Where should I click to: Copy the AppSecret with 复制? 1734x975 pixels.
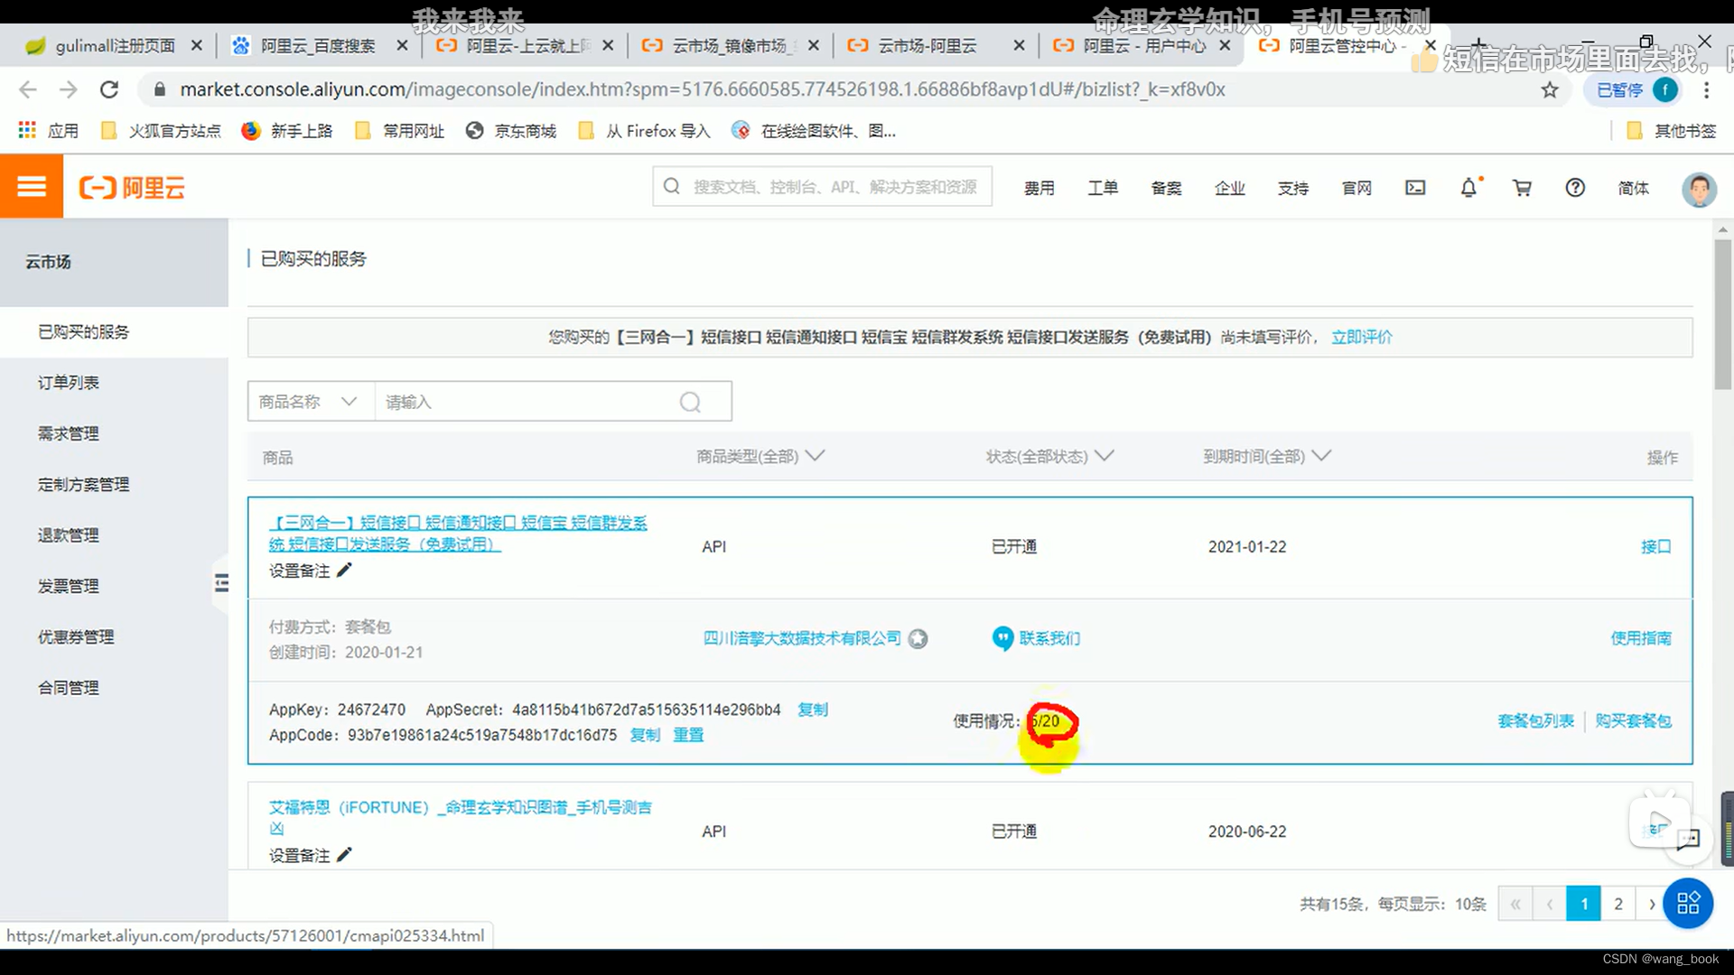[813, 710]
